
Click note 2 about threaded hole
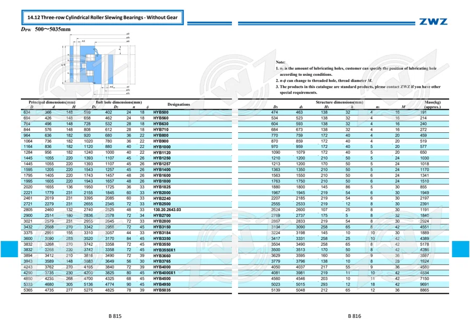(324, 81)
